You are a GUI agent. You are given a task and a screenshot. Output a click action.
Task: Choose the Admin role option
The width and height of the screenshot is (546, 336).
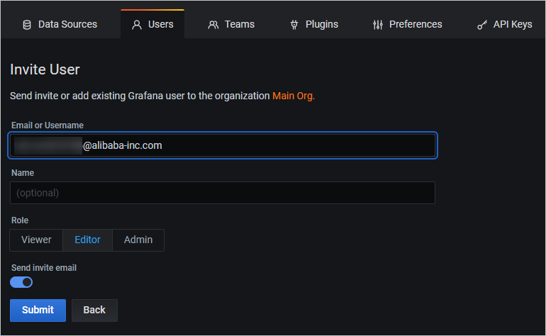coord(138,240)
